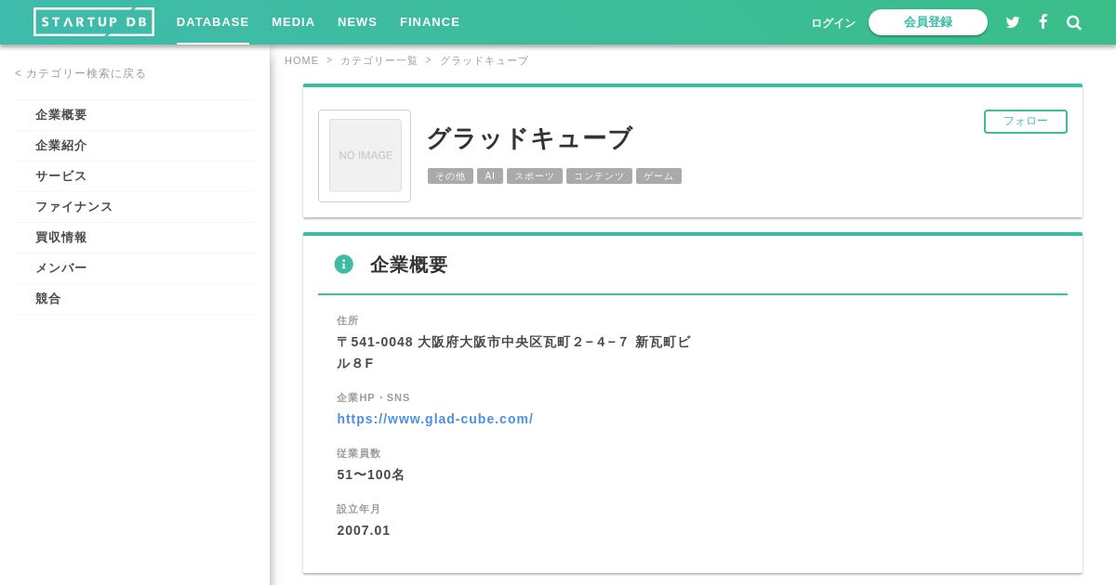Click the NO IMAGE company logo thumbnail
The height and width of the screenshot is (585, 1116).
pyautogui.click(x=365, y=156)
